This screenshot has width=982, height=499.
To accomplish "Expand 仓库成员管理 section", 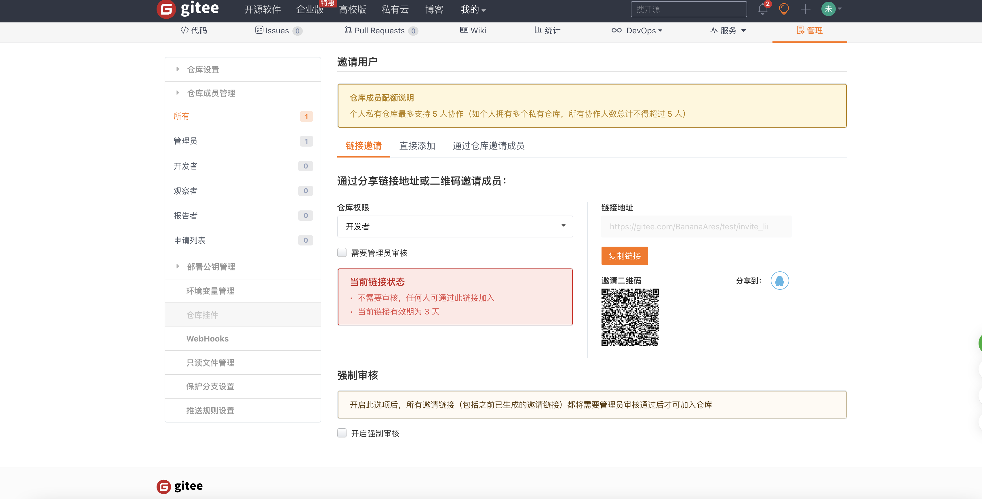I will (243, 93).
